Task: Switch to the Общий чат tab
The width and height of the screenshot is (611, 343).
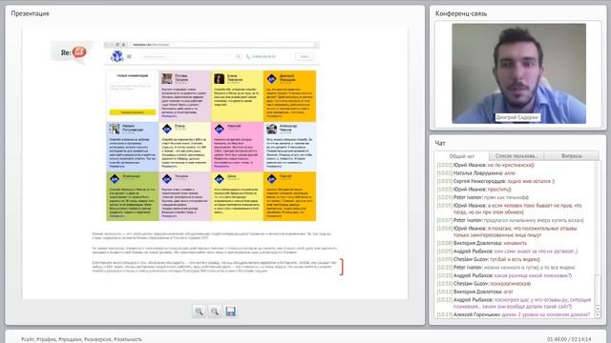Action: click(462, 156)
